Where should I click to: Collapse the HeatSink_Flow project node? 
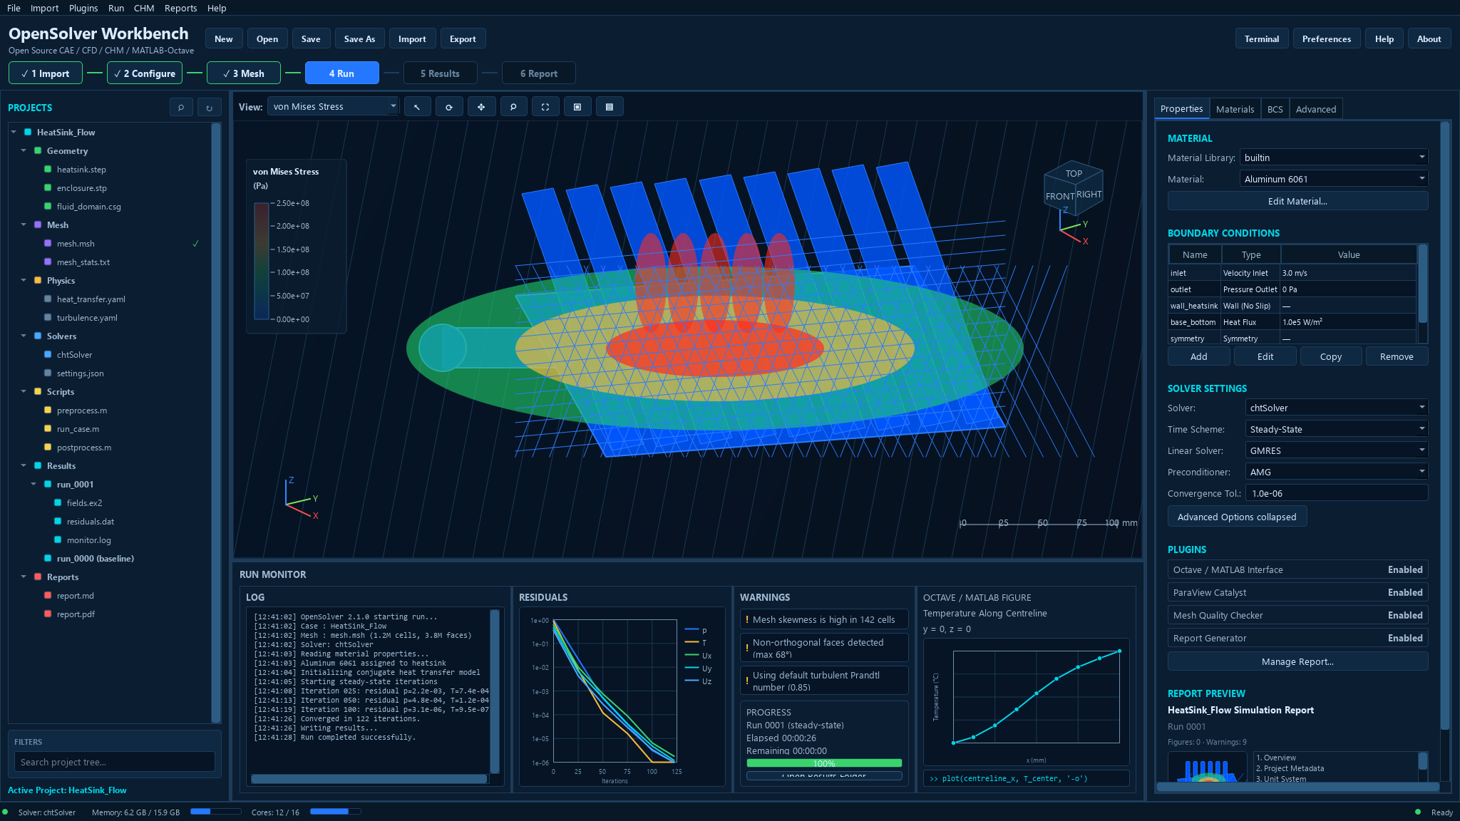14,133
